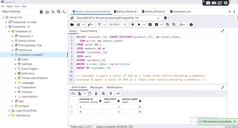The image size is (238, 128).
Task: Paste rows with clipboard icon
Action: [x=90, y=94]
